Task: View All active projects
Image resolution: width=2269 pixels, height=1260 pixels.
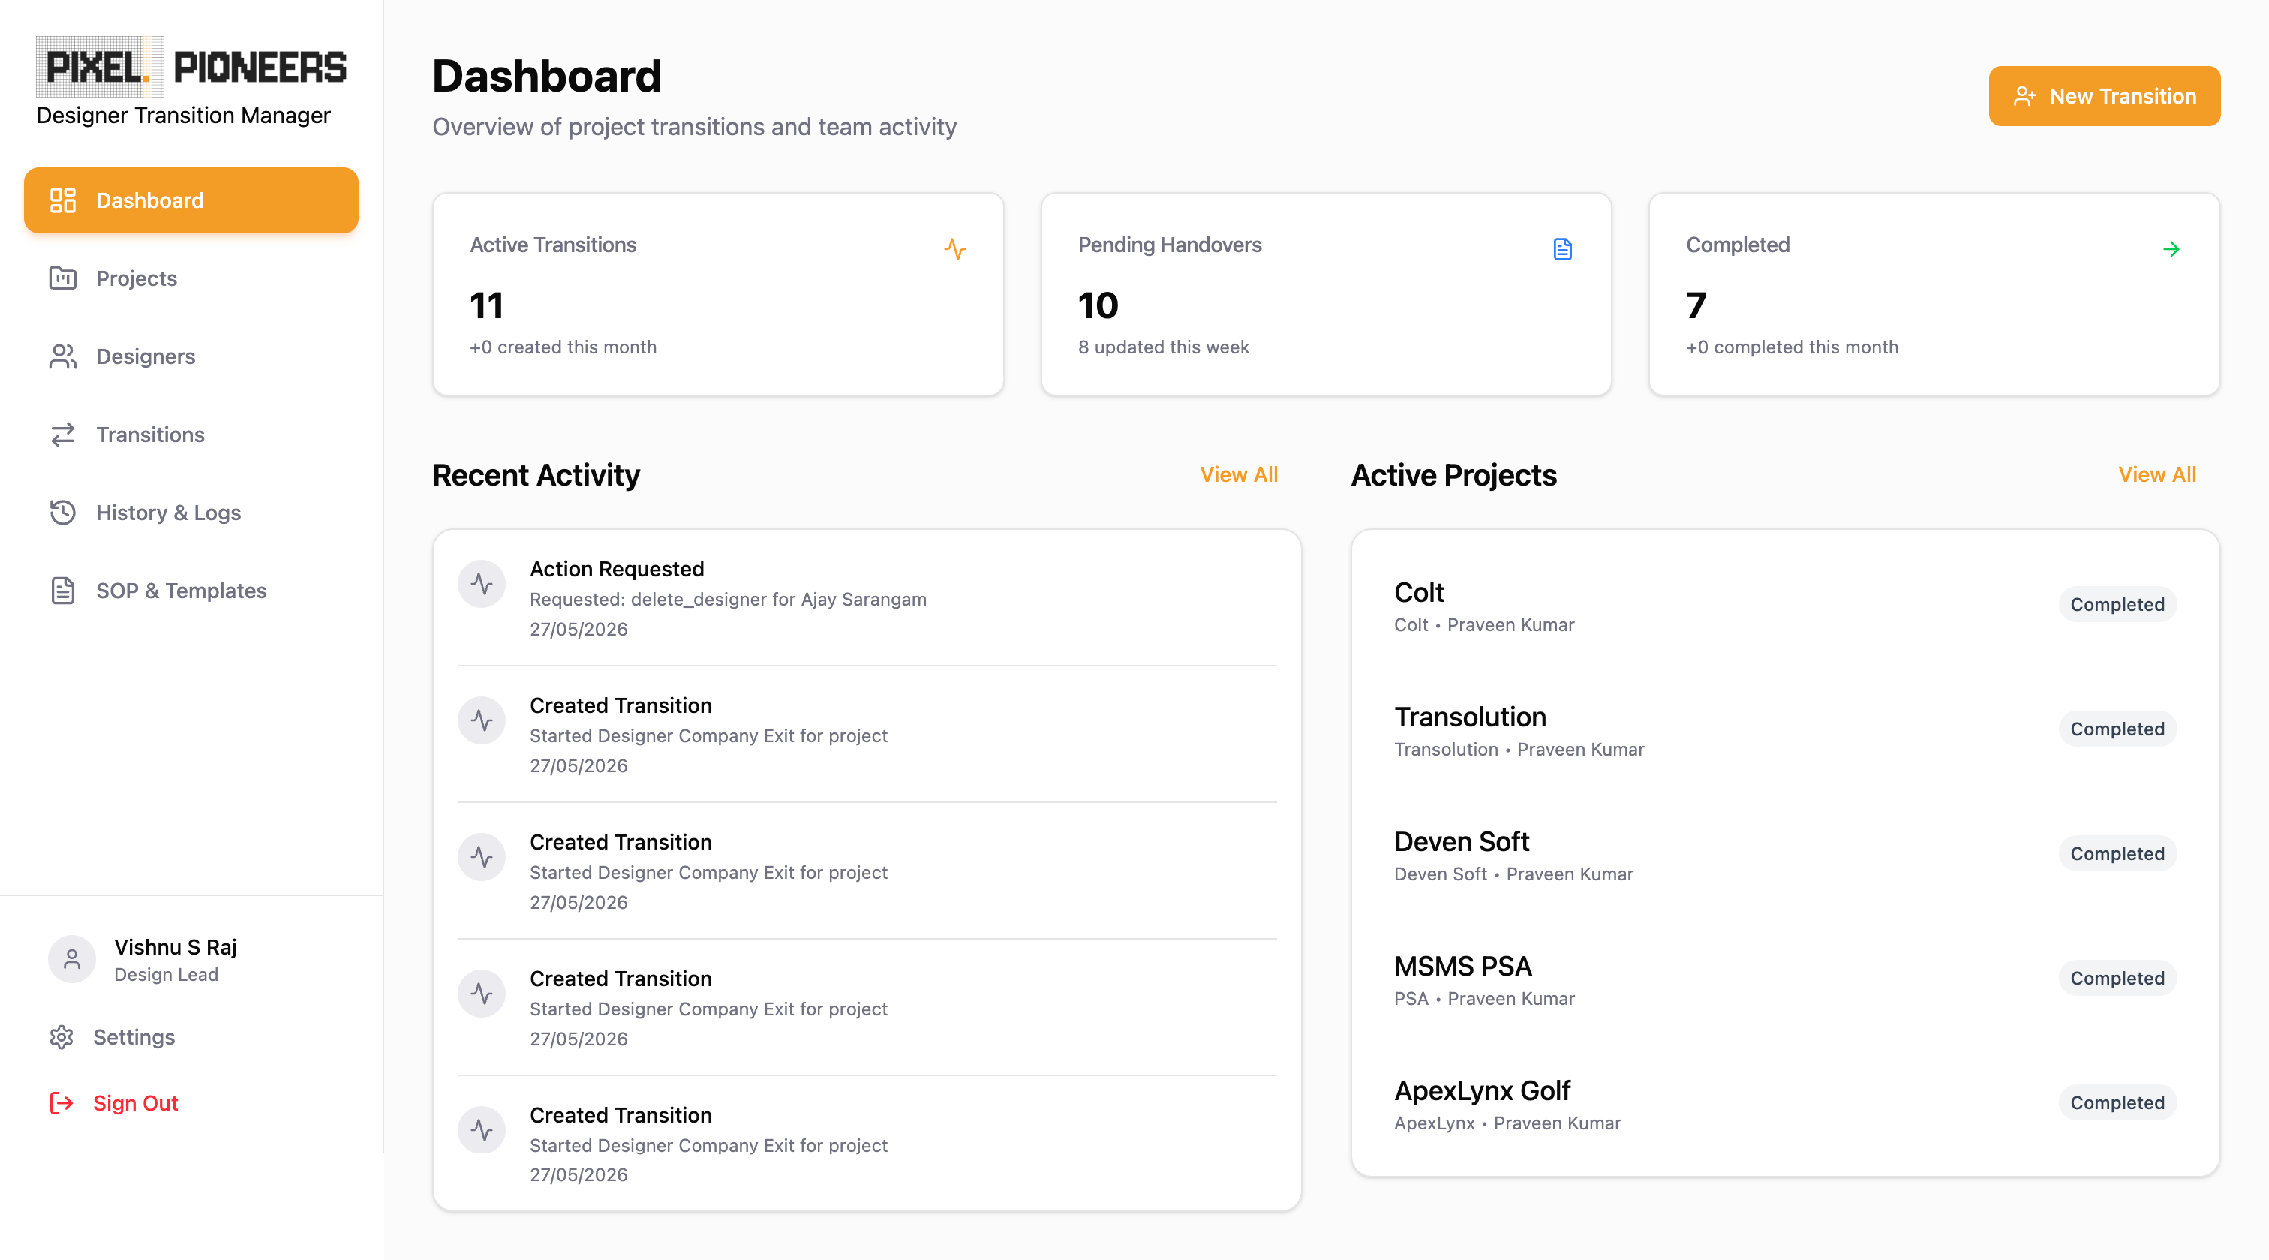Action: click(2157, 474)
